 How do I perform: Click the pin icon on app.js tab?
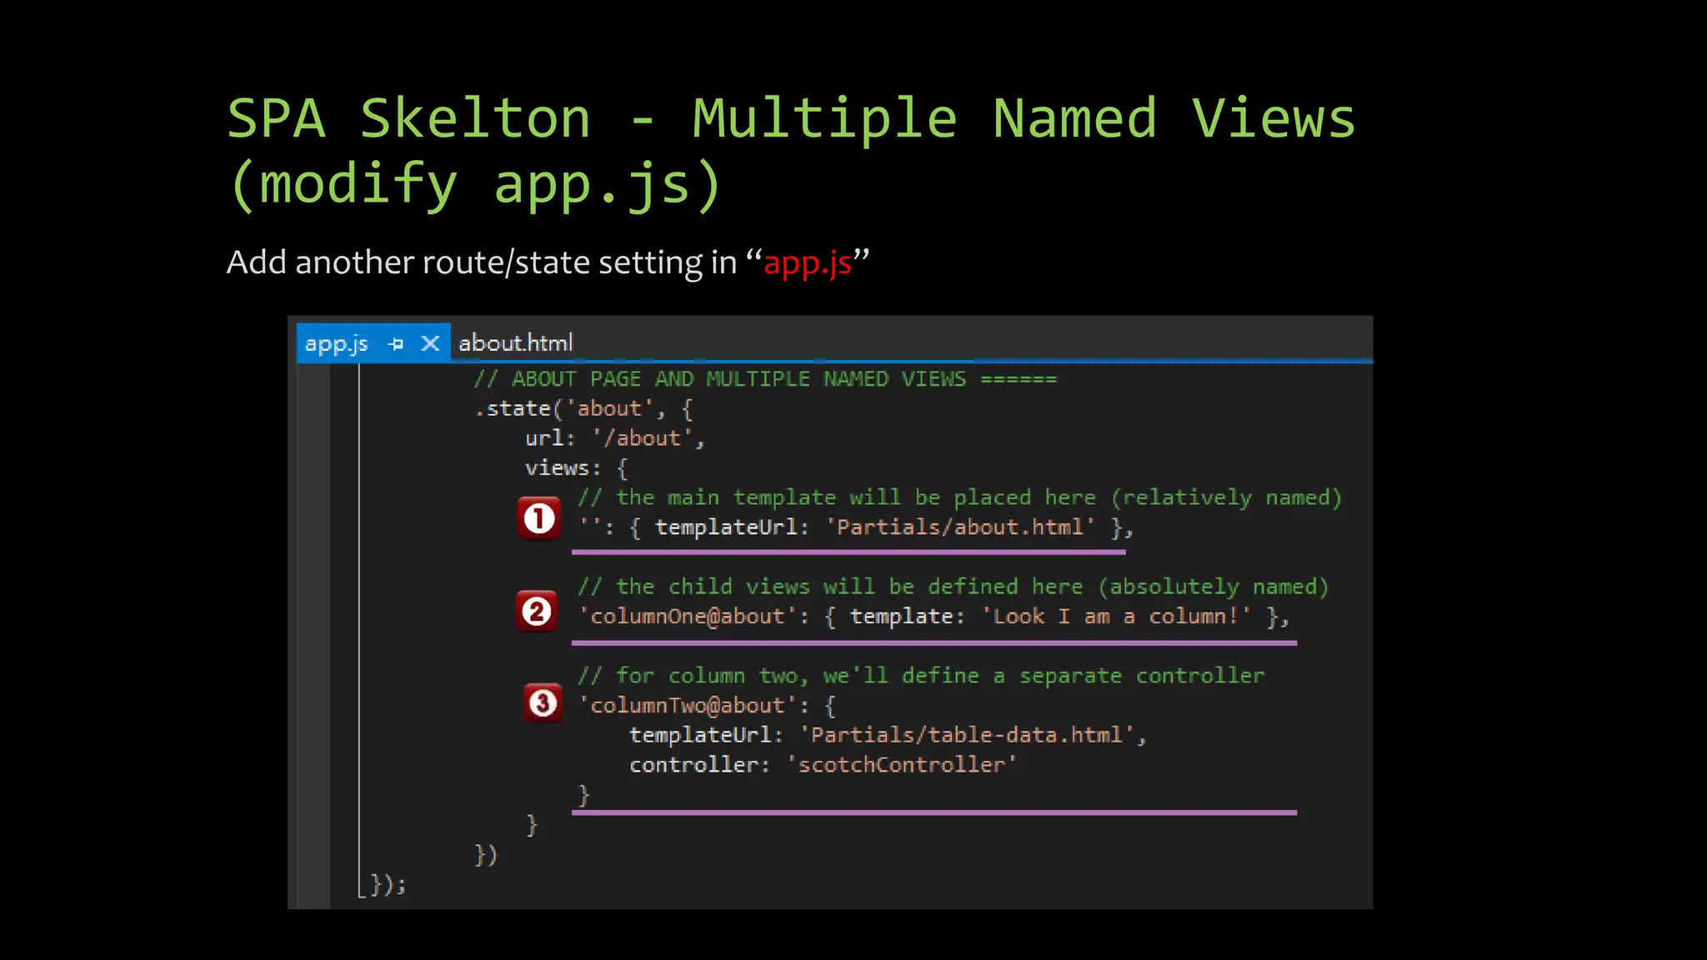pos(396,343)
